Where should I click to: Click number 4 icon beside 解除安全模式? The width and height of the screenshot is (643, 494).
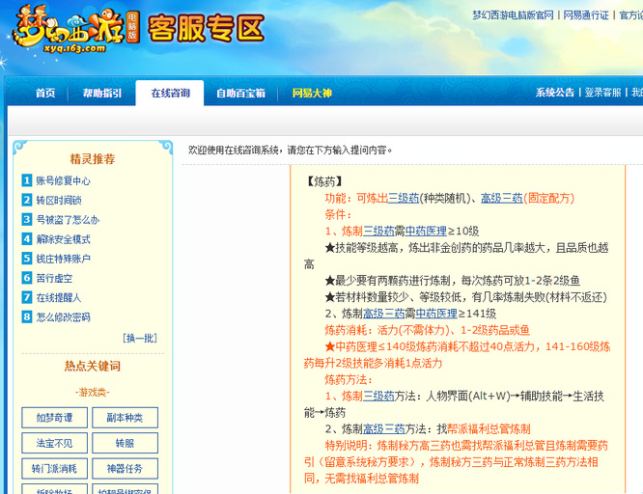pos(27,238)
